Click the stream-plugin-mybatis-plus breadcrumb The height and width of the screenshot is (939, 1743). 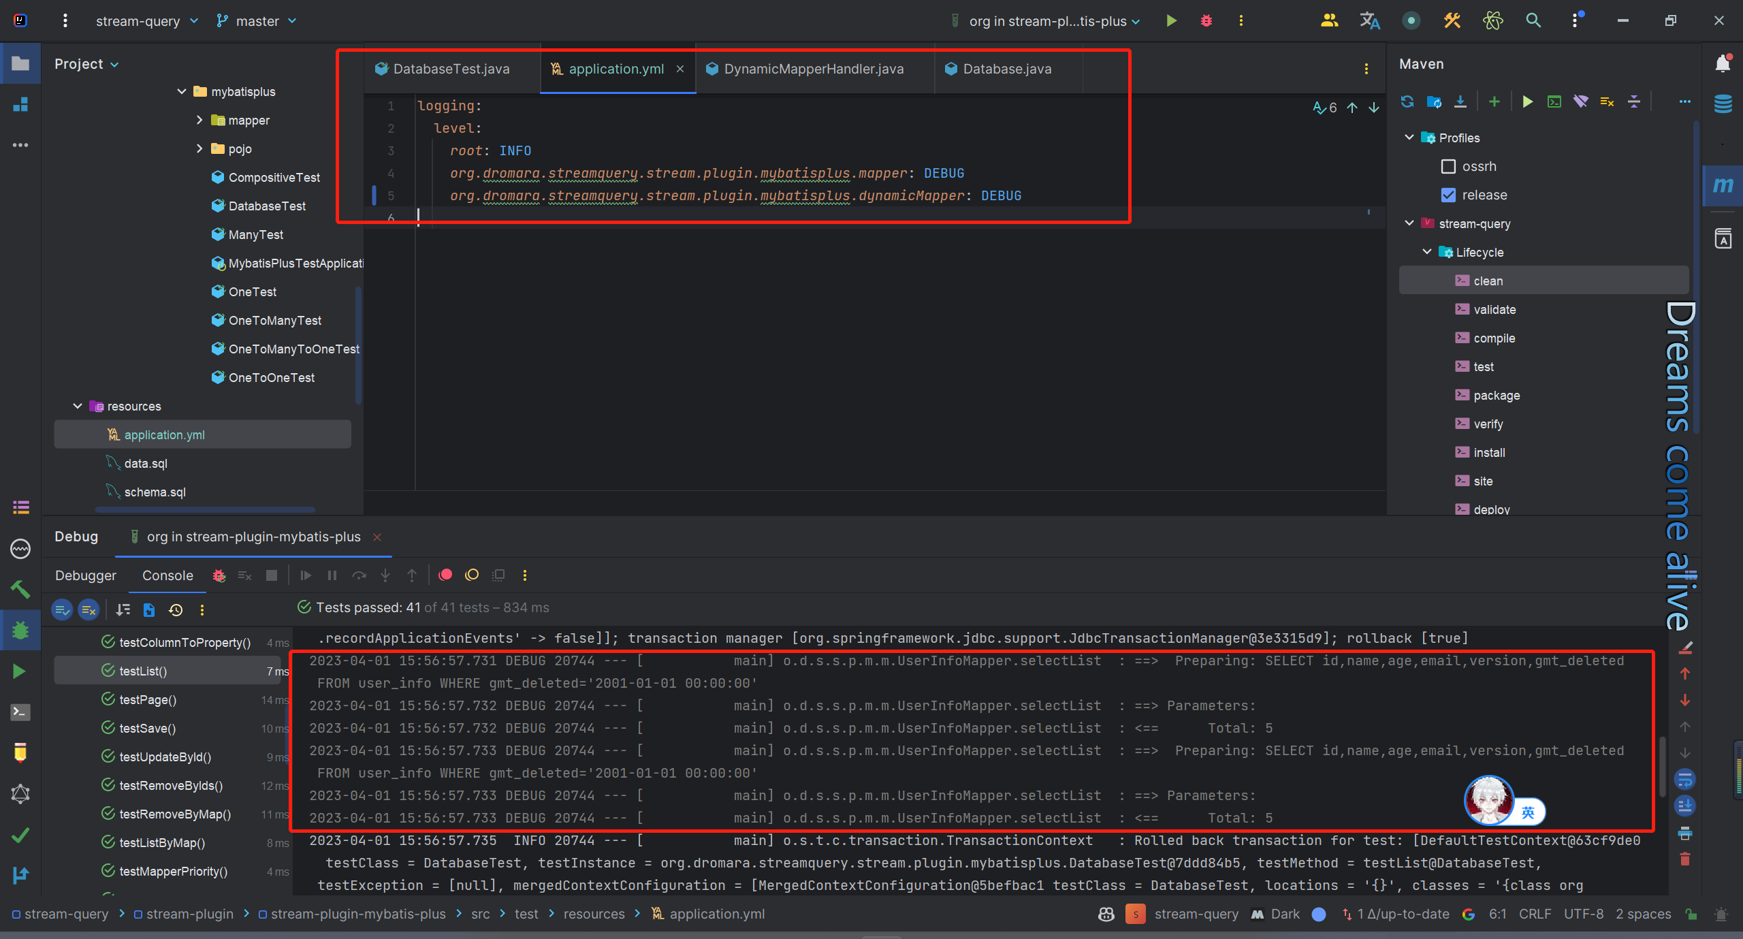tap(357, 914)
